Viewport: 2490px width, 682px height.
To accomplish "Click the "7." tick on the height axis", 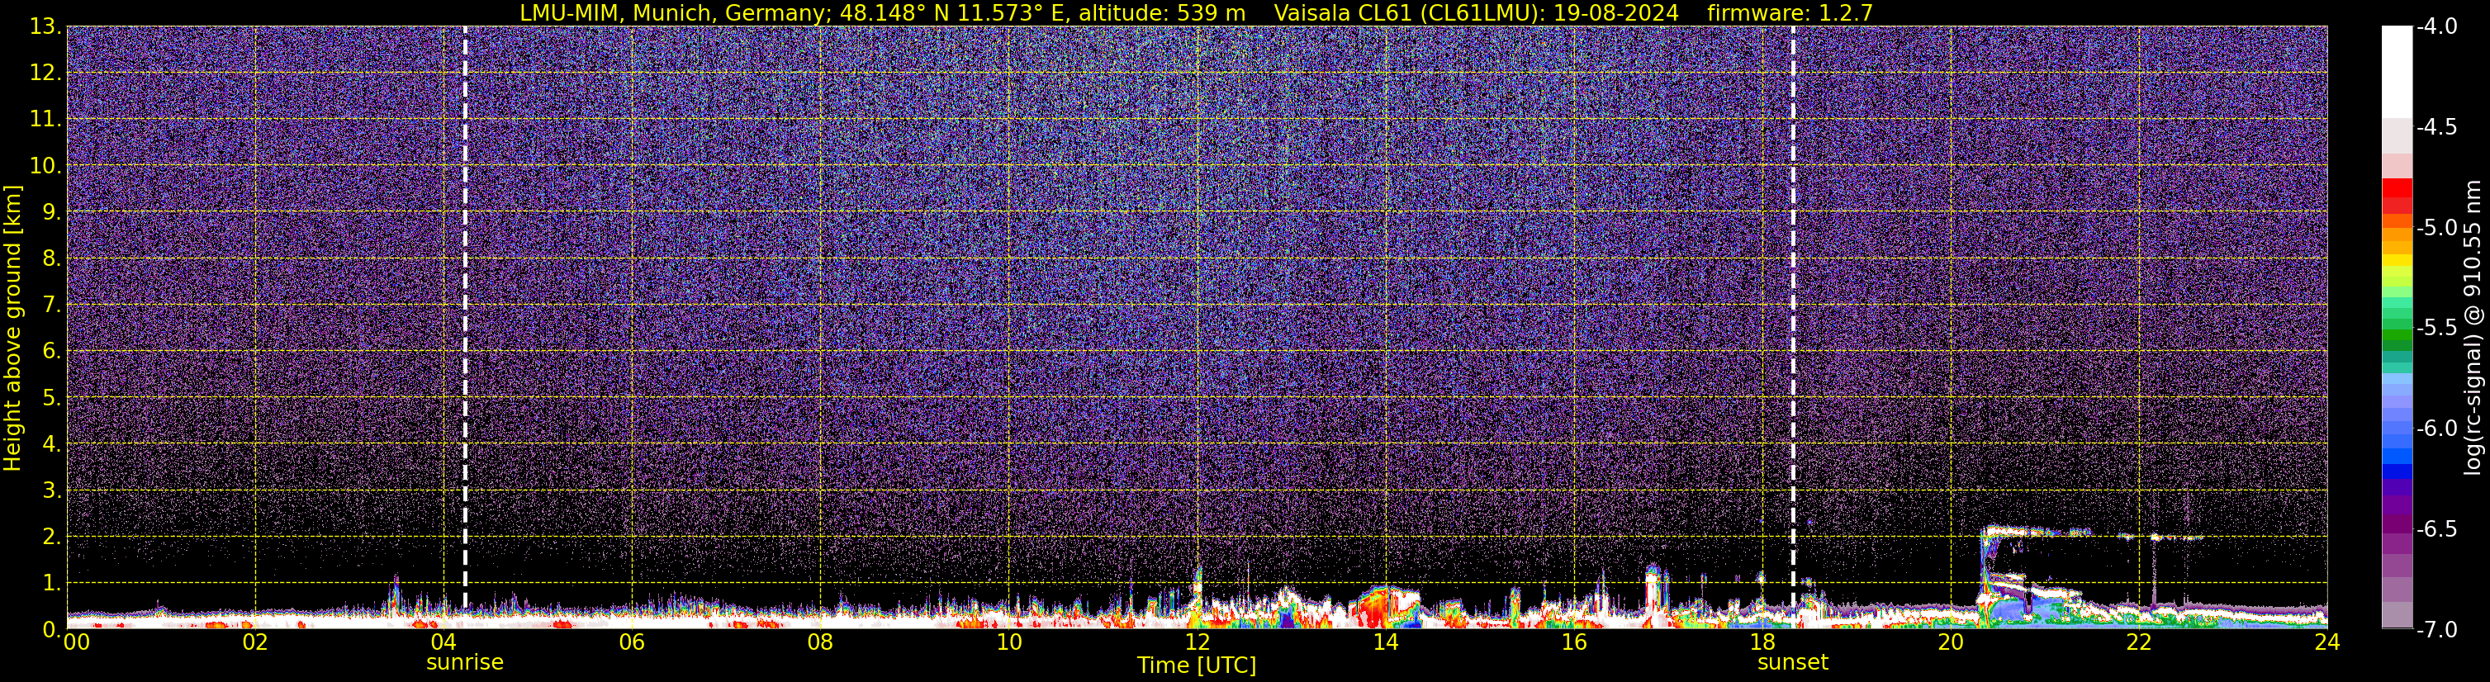I will (52, 305).
